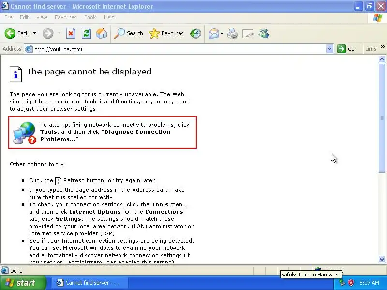Print the page with printer icon
This screenshot has height=290, width=387.
tap(233, 33)
